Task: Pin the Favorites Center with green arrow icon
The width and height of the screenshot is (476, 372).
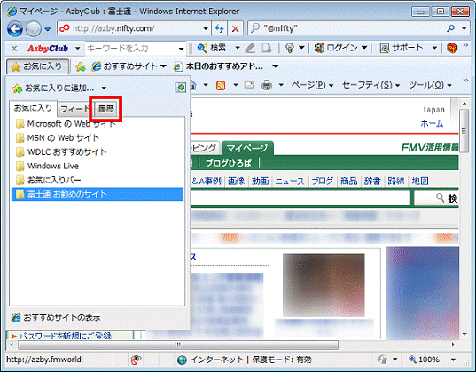Action: 180,88
